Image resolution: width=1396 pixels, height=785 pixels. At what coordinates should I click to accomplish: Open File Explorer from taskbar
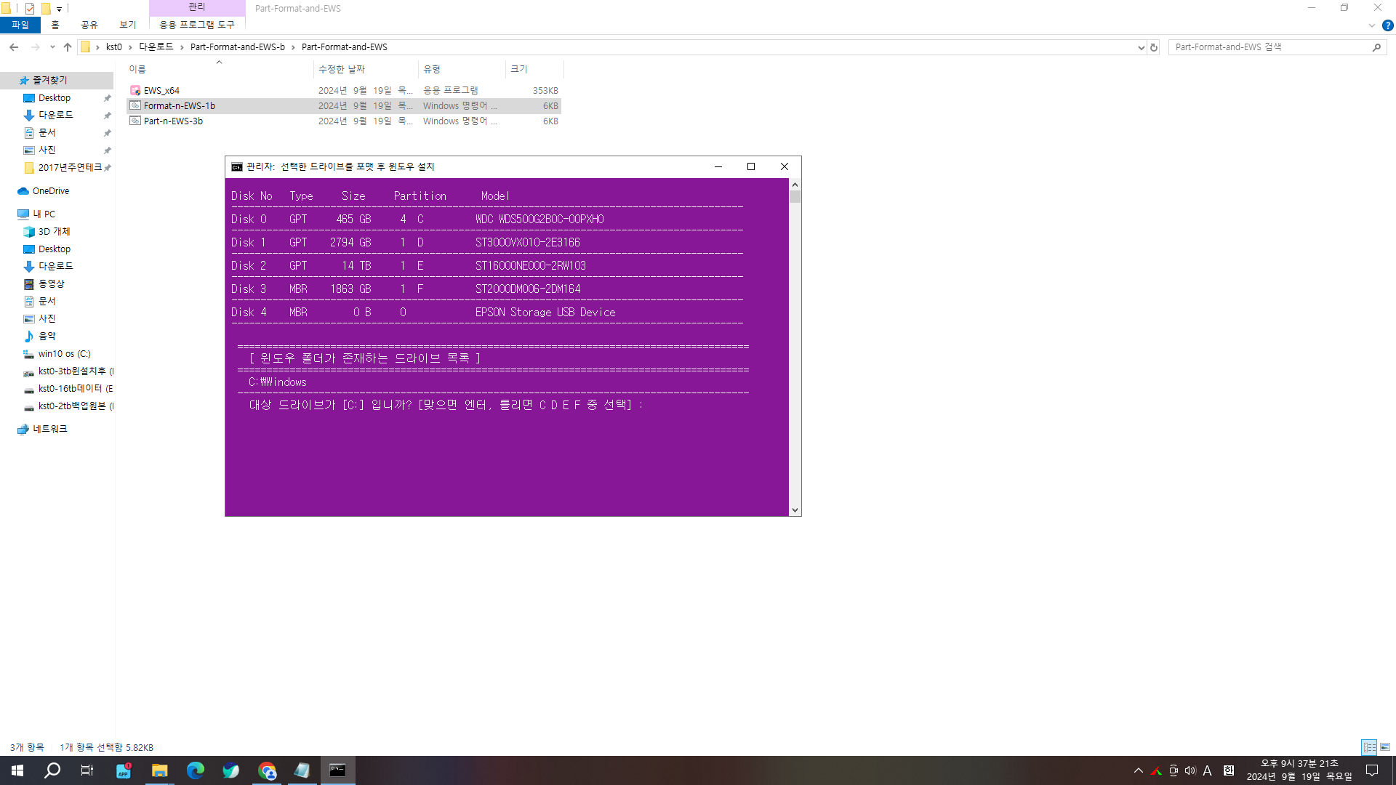159,770
